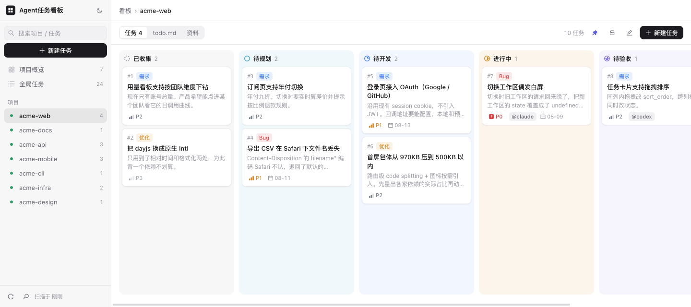Switch to the todo.md tab
Viewport: 691px width, 307px height.
click(165, 33)
